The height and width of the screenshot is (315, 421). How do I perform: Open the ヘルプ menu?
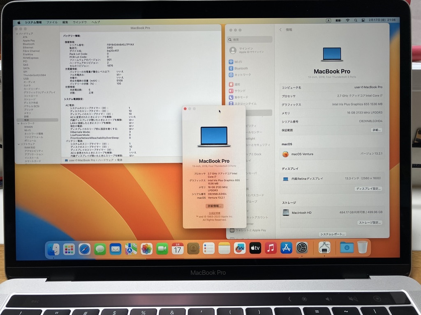[x=95, y=22]
